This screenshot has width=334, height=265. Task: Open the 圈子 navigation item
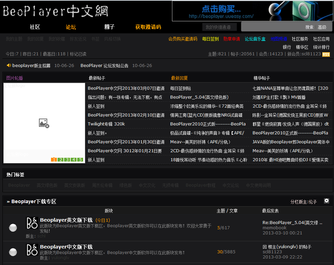point(110,27)
